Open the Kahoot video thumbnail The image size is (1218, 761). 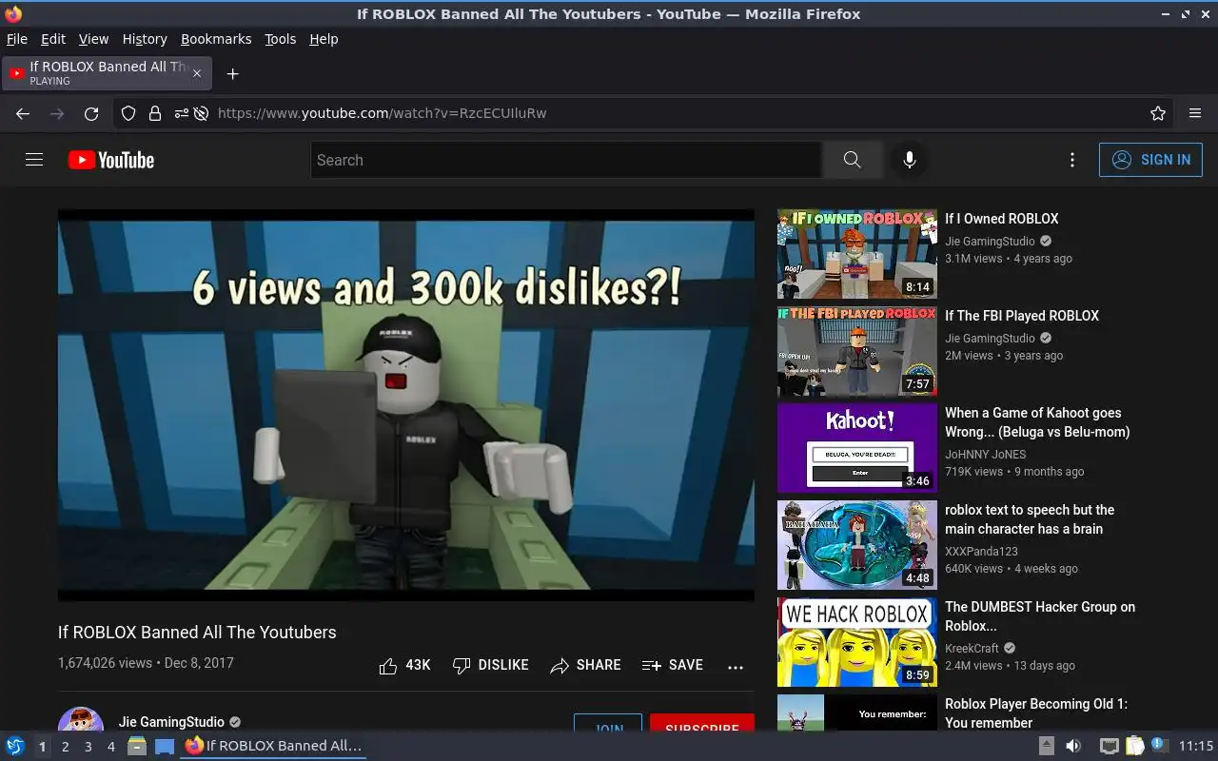857,448
